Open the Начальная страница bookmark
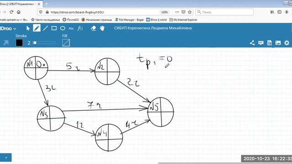Viewport: 292px width, 164px height. point(97,20)
